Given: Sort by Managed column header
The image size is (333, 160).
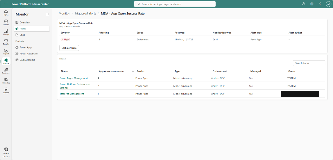Looking at the screenshot, I should 256,71.
